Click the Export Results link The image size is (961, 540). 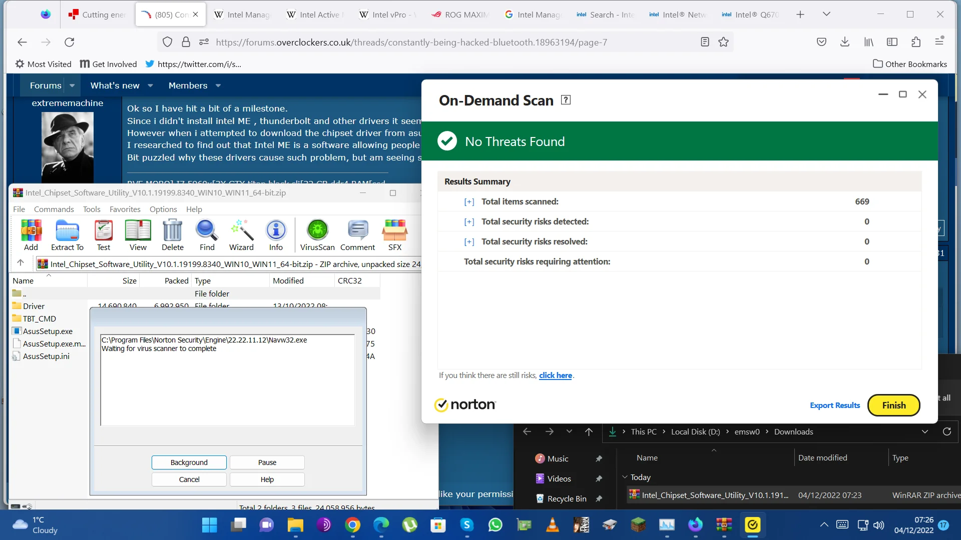[x=835, y=405]
